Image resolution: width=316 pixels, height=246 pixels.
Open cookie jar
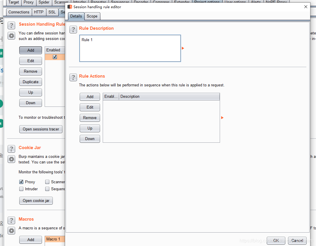tap(36, 201)
